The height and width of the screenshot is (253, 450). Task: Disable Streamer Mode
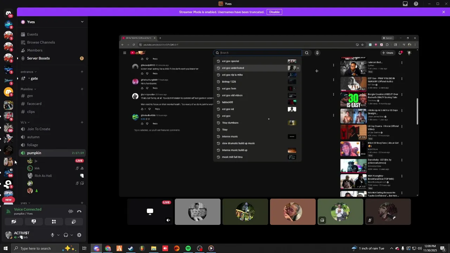pos(274,12)
